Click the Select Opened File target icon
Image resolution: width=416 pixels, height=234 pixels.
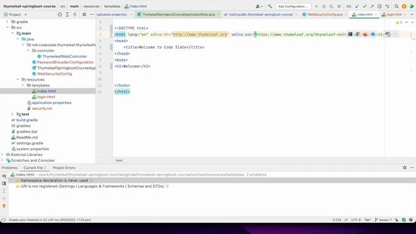tap(60, 14)
